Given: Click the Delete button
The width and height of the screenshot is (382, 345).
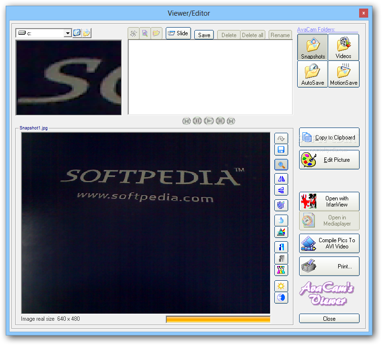Looking at the screenshot, I should tap(229, 35).
